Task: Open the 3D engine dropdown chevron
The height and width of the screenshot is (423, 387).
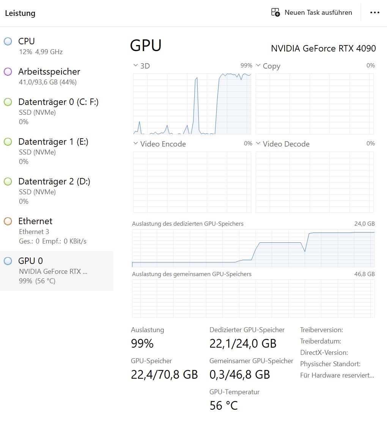Action: coord(135,66)
